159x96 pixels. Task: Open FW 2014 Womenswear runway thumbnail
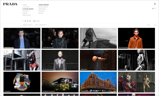point(60,60)
